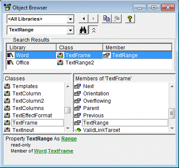This screenshot has height=168, width=179.
Task: Click the Go Forward arrow button
Action: coord(94,18)
